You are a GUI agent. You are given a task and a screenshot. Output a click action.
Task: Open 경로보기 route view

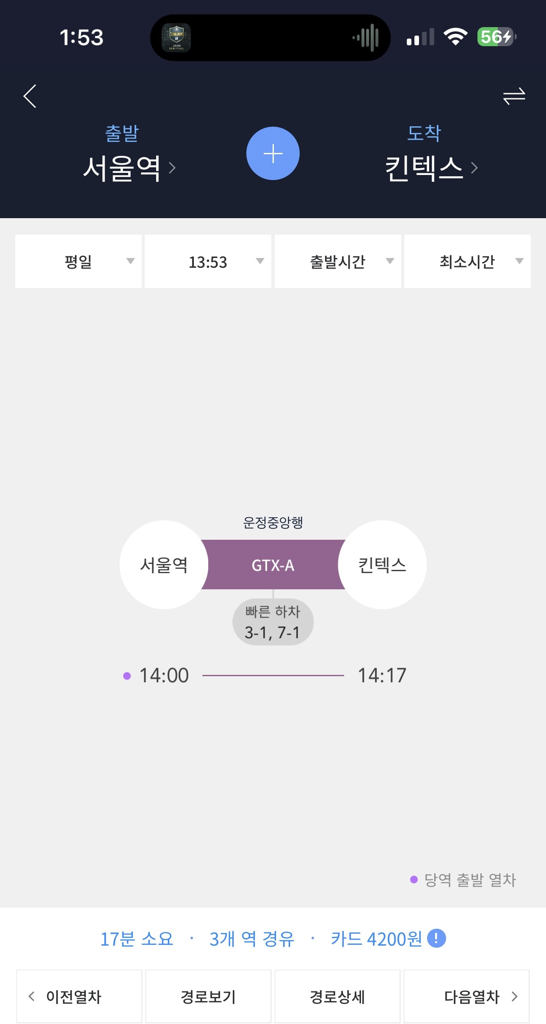pos(208,996)
